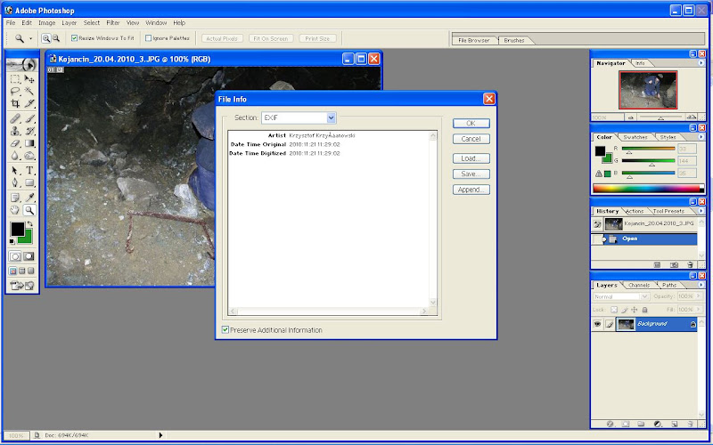Click the Save... button
The height and width of the screenshot is (445, 713).
[x=471, y=174]
